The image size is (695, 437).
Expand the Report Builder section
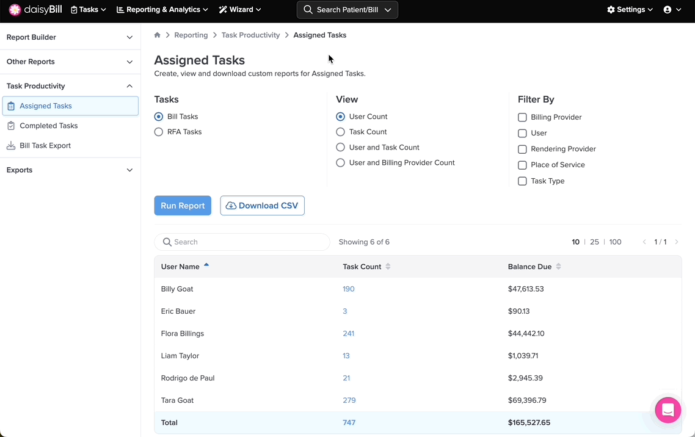pyautogui.click(x=70, y=37)
